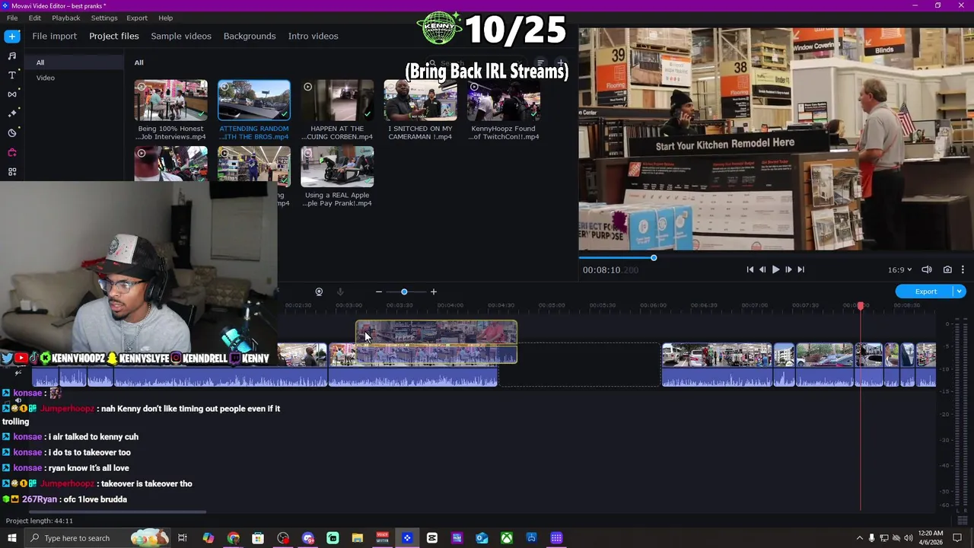Zoom in timeline with plus icon

(x=434, y=292)
